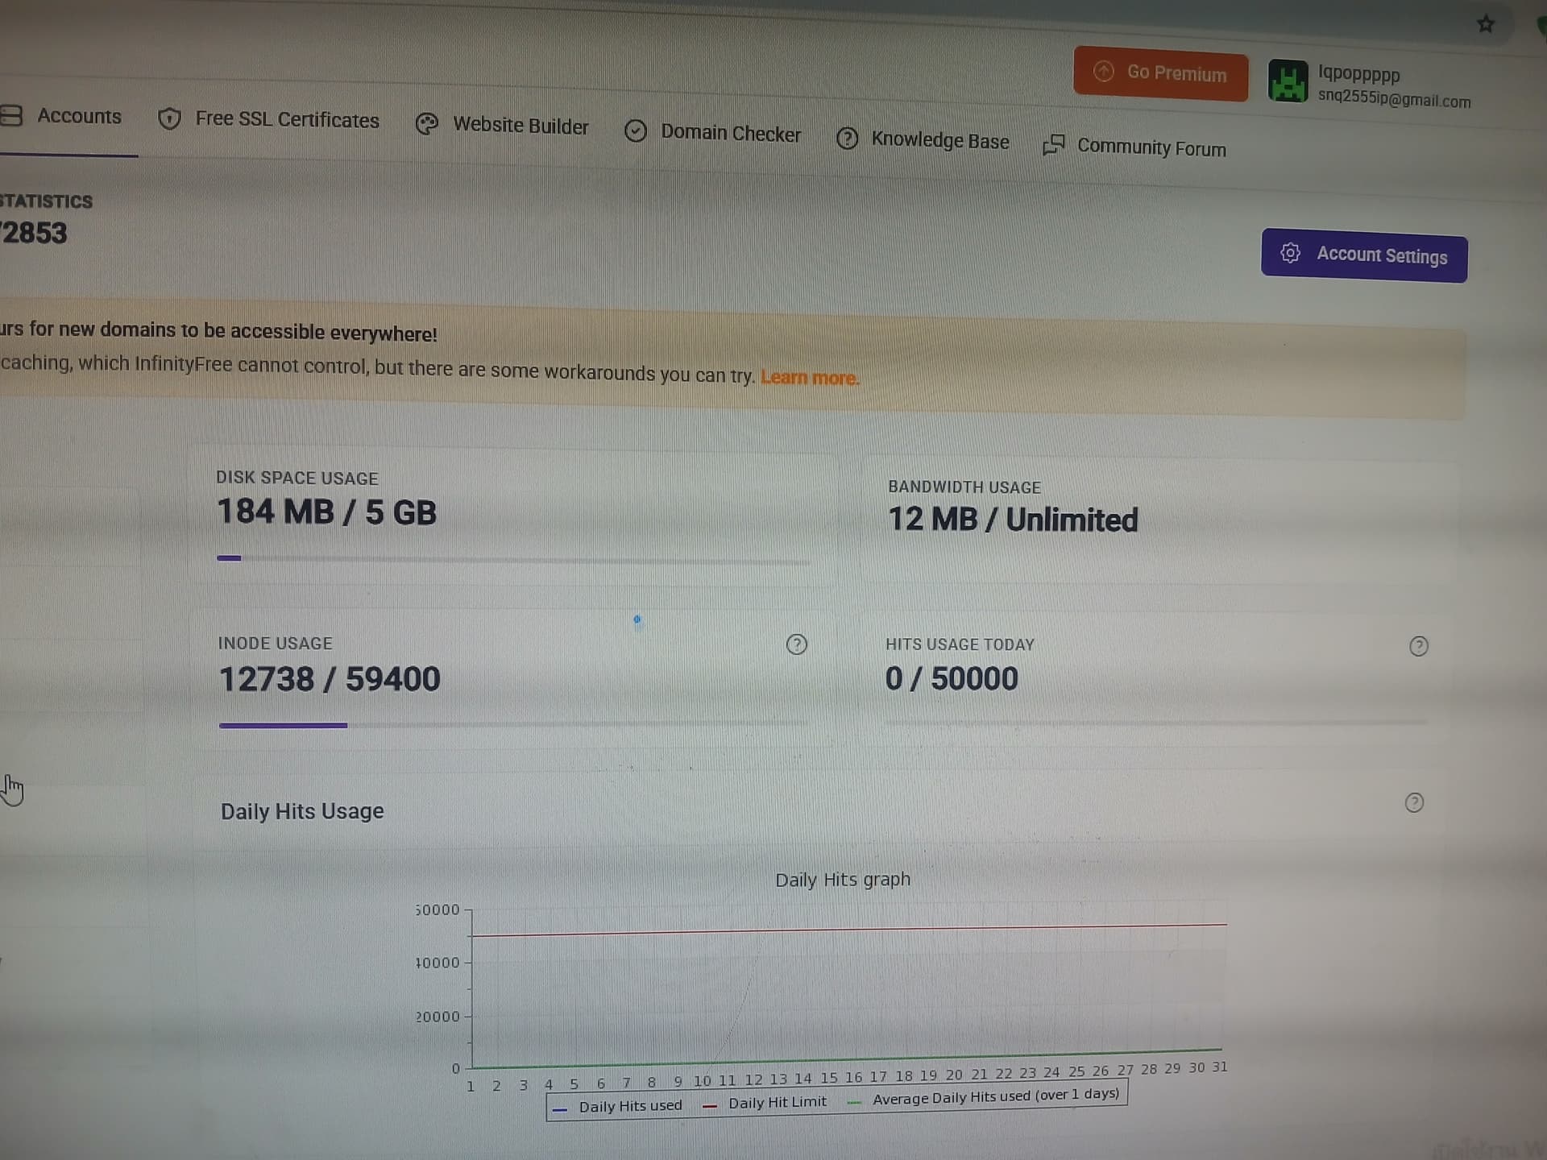Toggle the Daily Hit Limit legend entry
The image size is (1547, 1160).
coord(765,1104)
